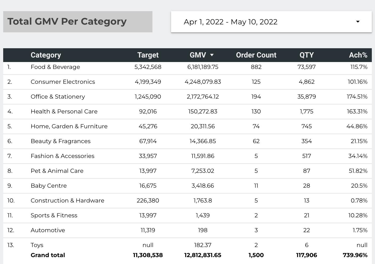Click the Pet & Animal Care category
375x264 pixels.
pyautogui.click(x=57, y=171)
